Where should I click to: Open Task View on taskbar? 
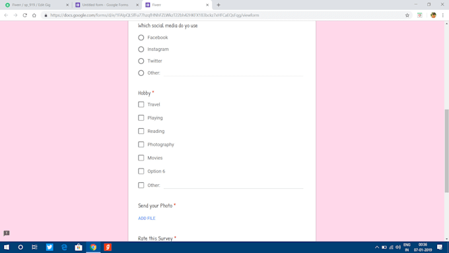pyautogui.click(x=34, y=247)
